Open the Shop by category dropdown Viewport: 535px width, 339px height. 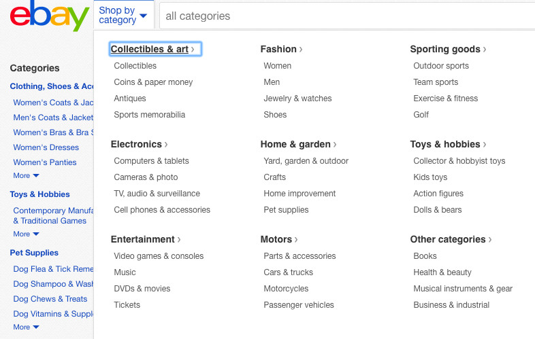pyautogui.click(x=123, y=15)
